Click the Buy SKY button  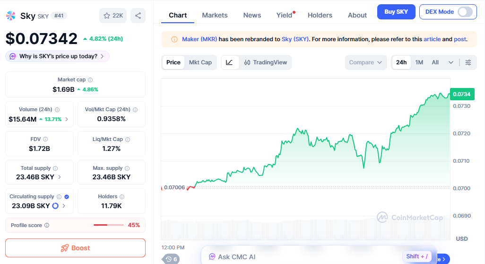(396, 12)
